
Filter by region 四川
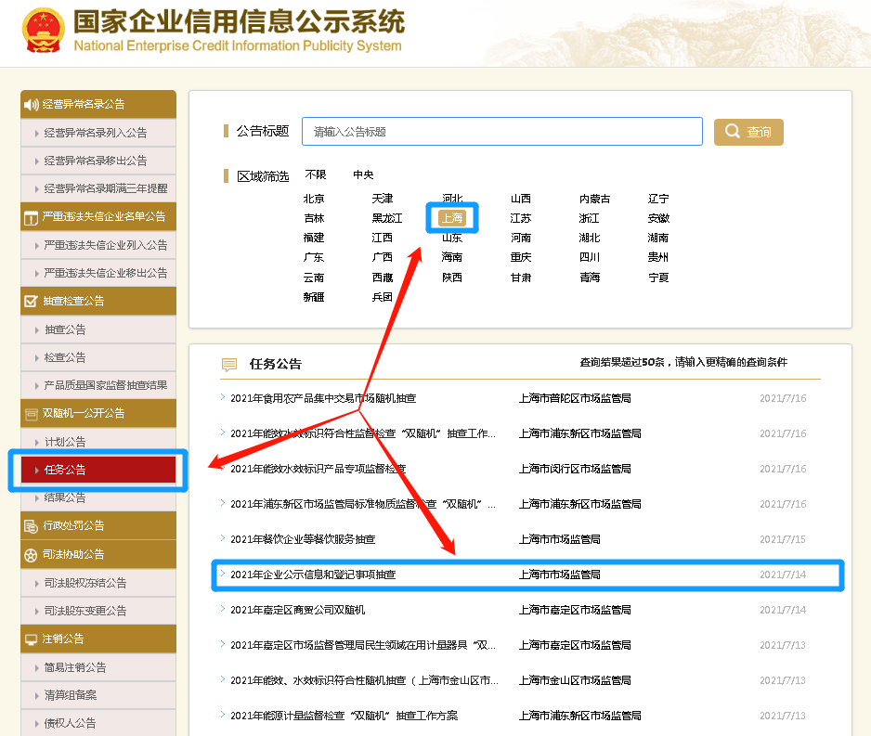(x=590, y=257)
